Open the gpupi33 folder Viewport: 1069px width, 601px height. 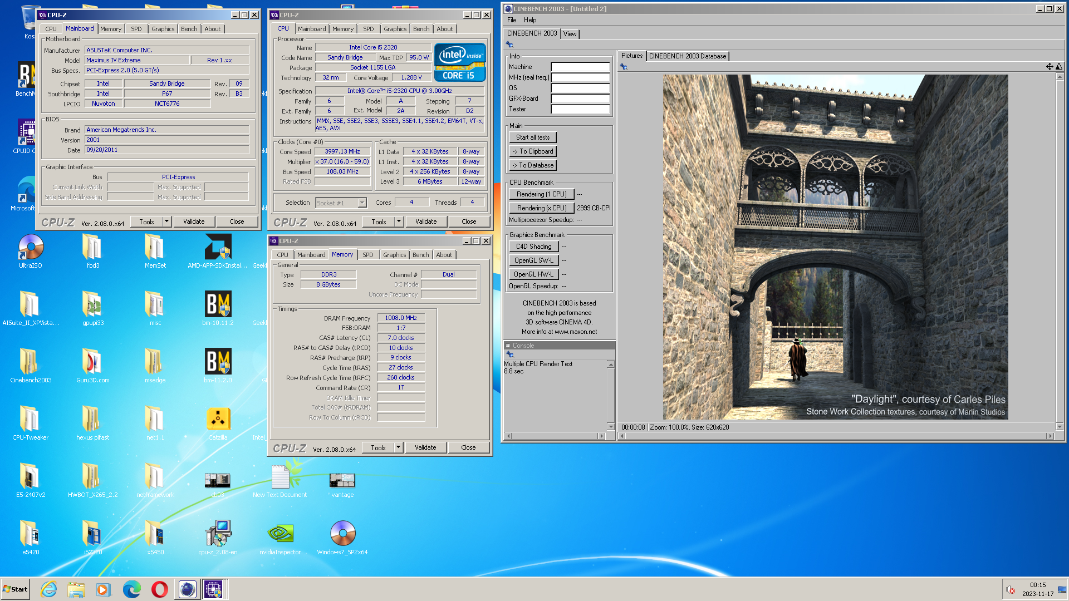click(x=93, y=309)
